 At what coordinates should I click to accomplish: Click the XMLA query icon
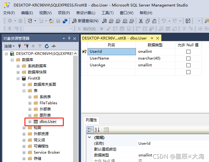pyautogui.click(x=125, y=21)
